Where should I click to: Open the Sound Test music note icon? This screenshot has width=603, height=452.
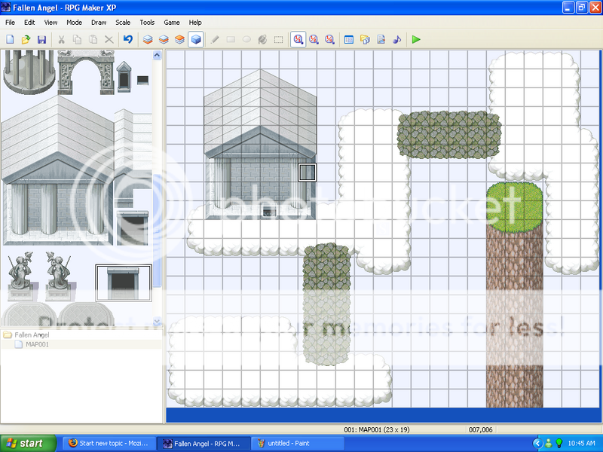pyautogui.click(x=397, y=39)
